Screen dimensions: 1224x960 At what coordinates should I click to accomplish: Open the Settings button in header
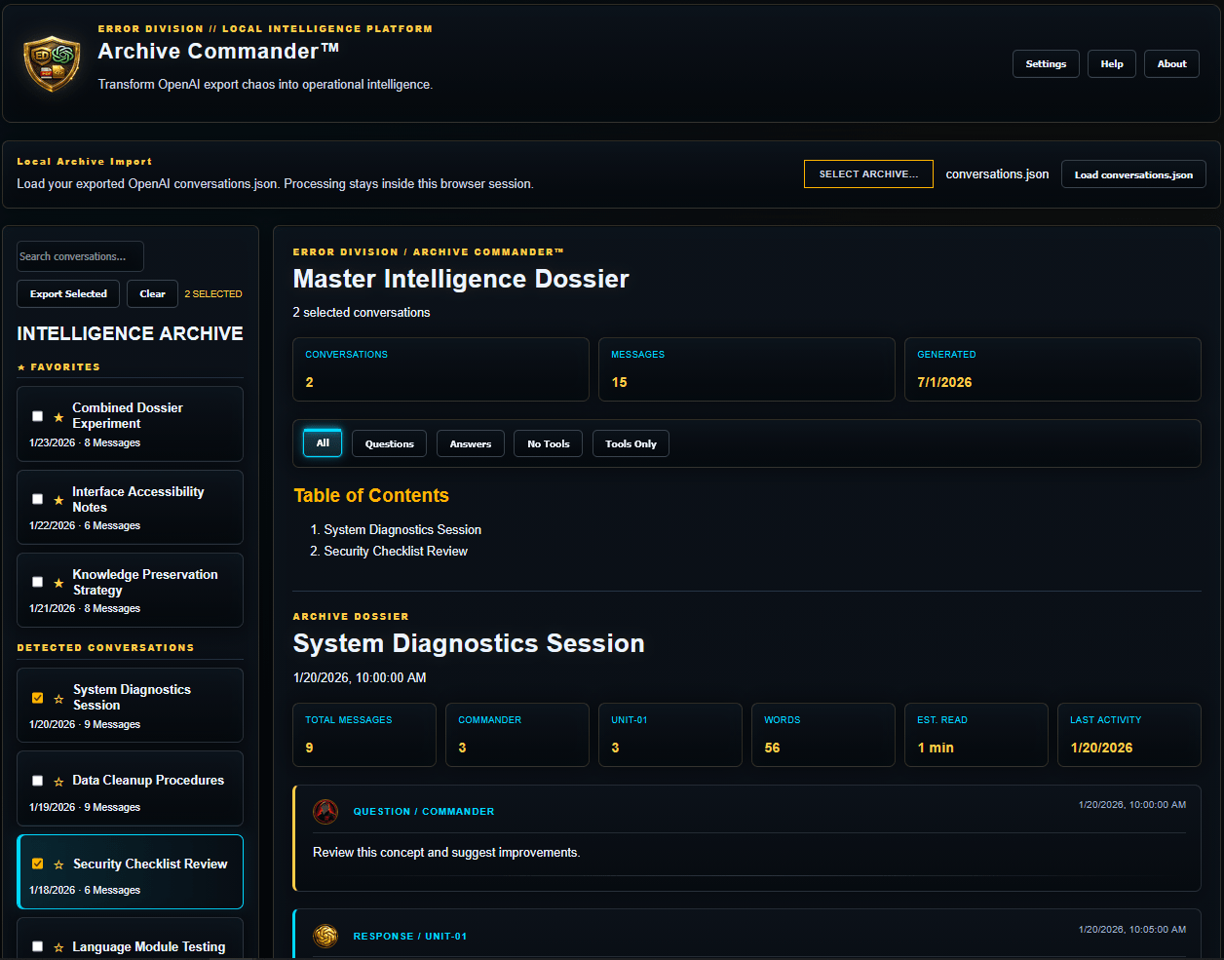pyautogui.click(x=1046, y=63)
